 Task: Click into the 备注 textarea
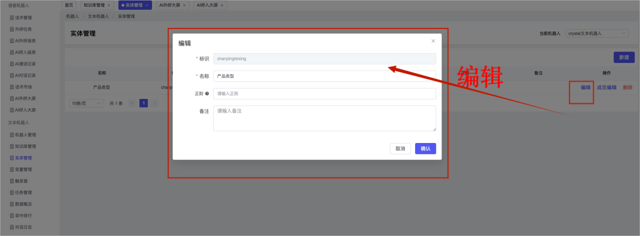pos(324,118)
